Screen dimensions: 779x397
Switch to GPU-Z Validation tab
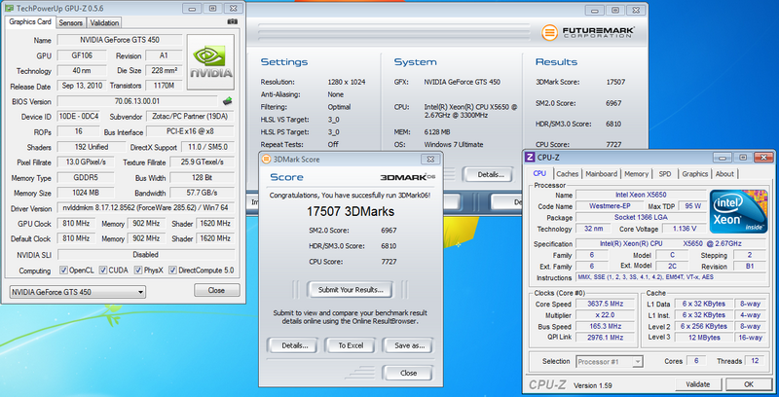click(x=104, y=22)
